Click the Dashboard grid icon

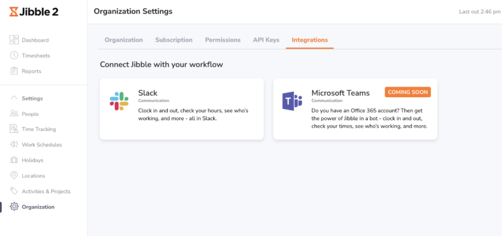pos(14,40)
